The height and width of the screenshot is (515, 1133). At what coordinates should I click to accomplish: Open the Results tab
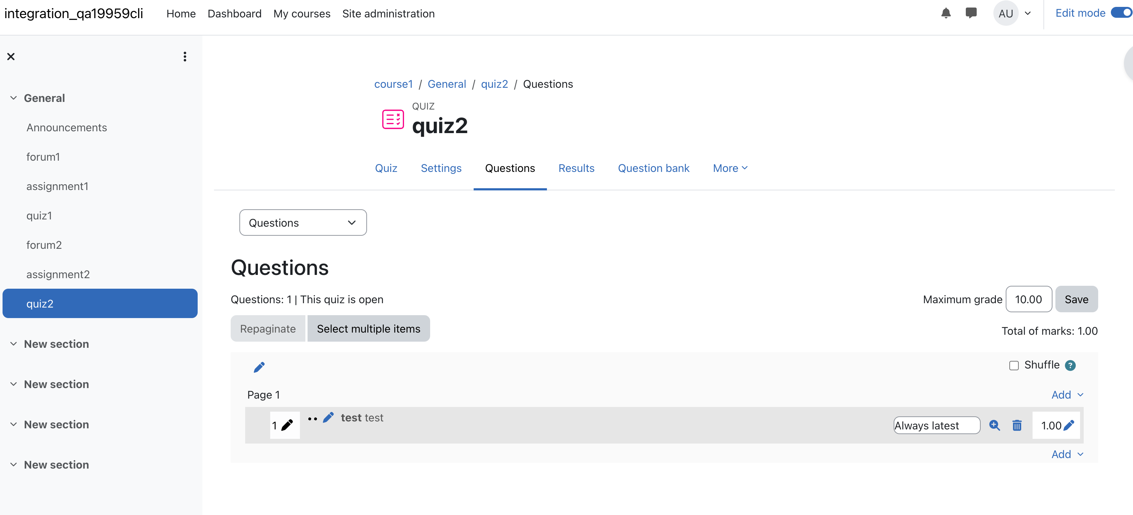[x=576, y=168]
